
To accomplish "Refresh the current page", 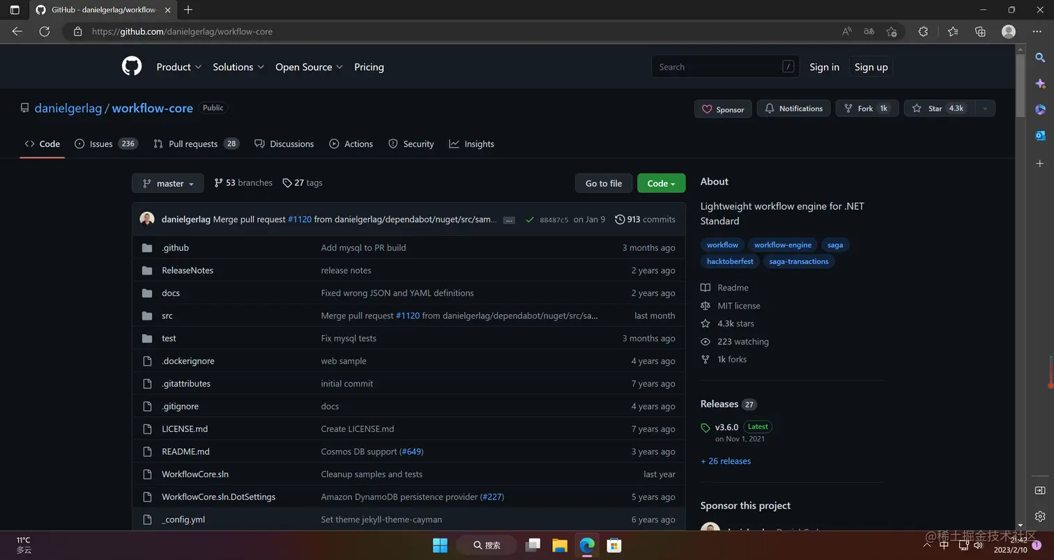I will pos(45,31).
